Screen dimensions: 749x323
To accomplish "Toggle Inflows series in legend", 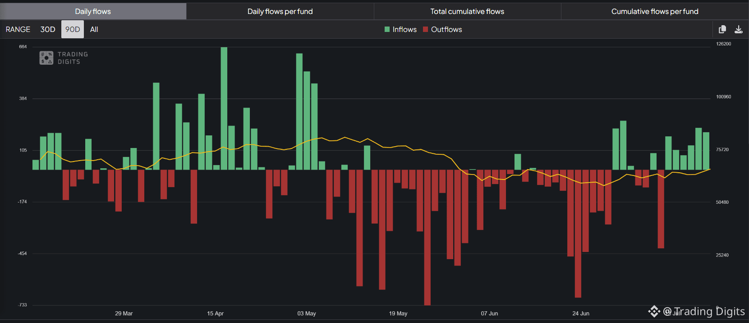I will 400,29.
